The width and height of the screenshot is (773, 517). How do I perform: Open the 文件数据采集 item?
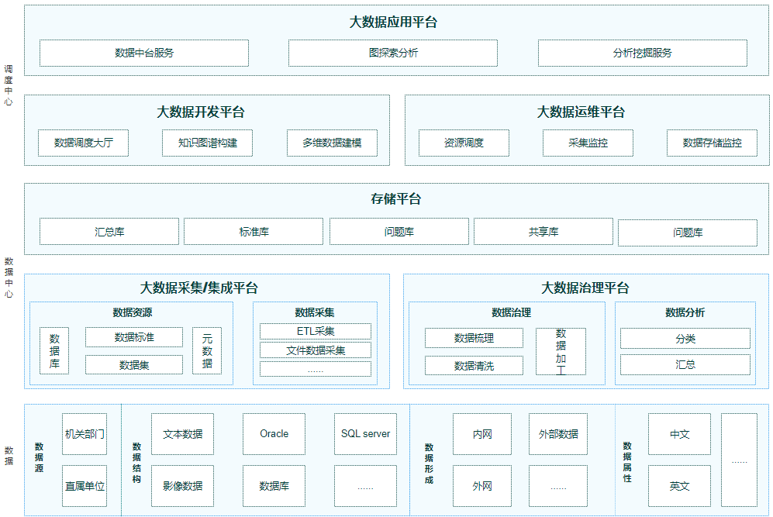[316, 350]
